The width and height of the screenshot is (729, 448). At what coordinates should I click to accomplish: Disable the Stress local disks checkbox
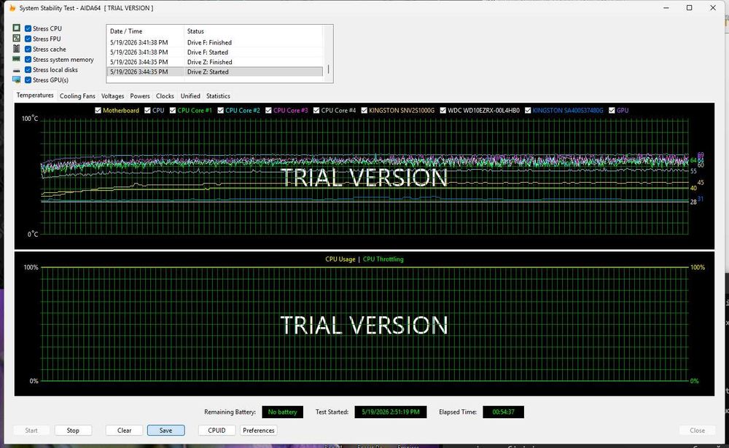click(28, 70)
